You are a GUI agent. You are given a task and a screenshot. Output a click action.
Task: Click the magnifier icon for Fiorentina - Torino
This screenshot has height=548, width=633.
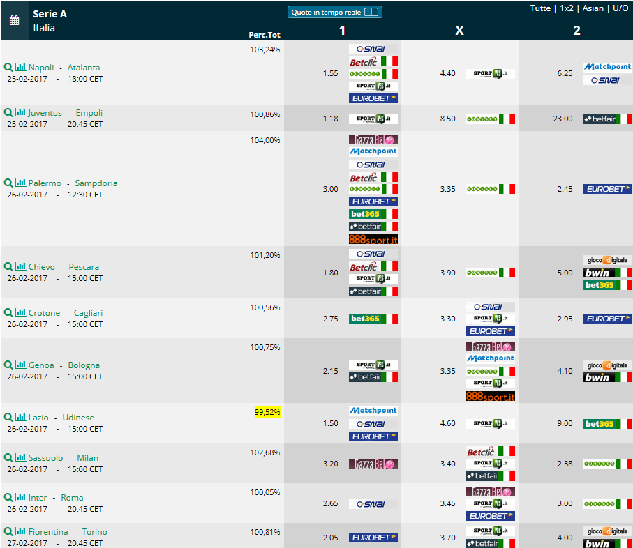pos(8,532)
